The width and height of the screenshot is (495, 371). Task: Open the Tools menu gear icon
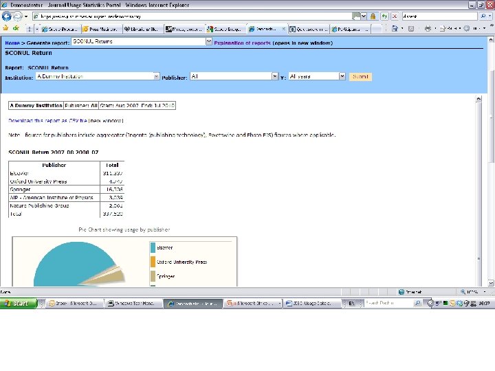pos(467,29)
